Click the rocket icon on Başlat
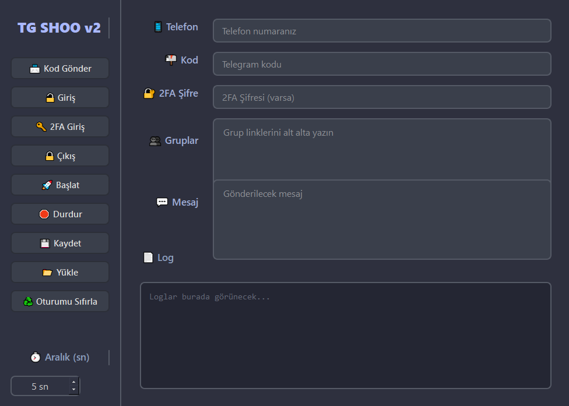This screenshot has height=406, width=569. click(47, 185)
